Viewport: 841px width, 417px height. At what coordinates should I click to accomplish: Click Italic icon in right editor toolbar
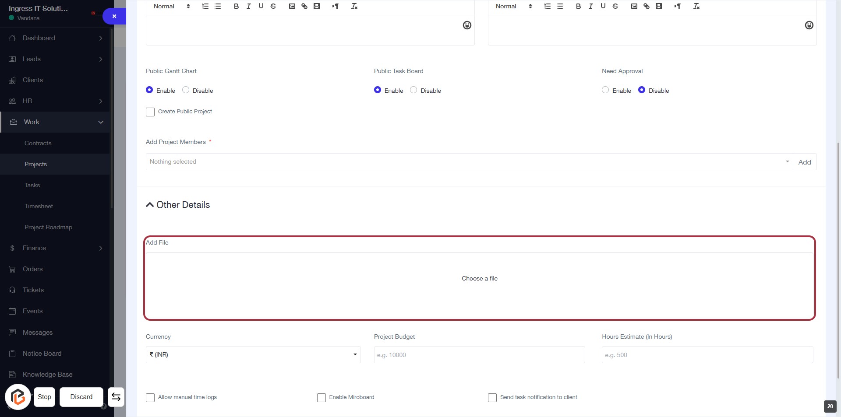(x=590, y=6)
